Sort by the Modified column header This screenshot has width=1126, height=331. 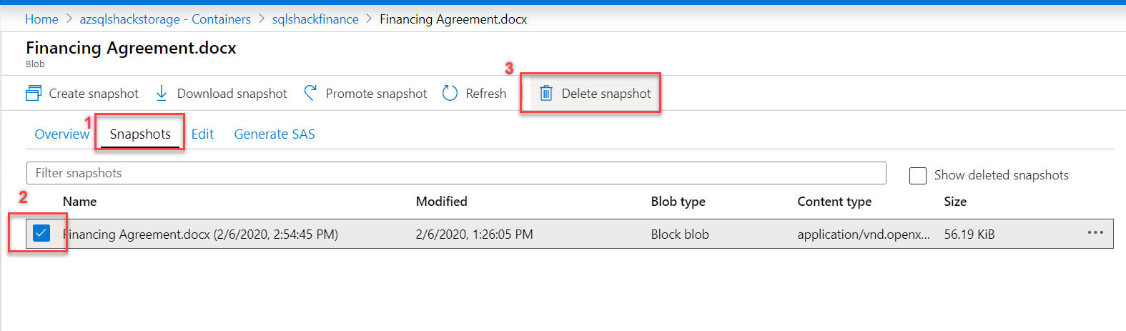pos(442,202)
